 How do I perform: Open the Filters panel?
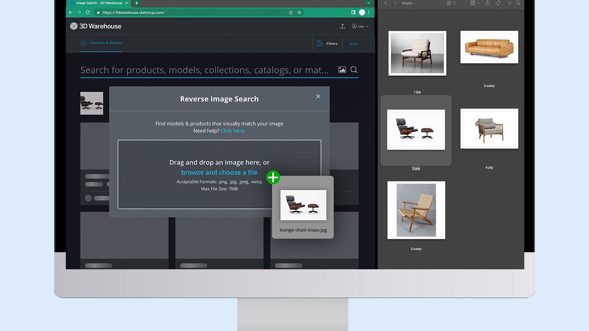click(x=327, y=44)
